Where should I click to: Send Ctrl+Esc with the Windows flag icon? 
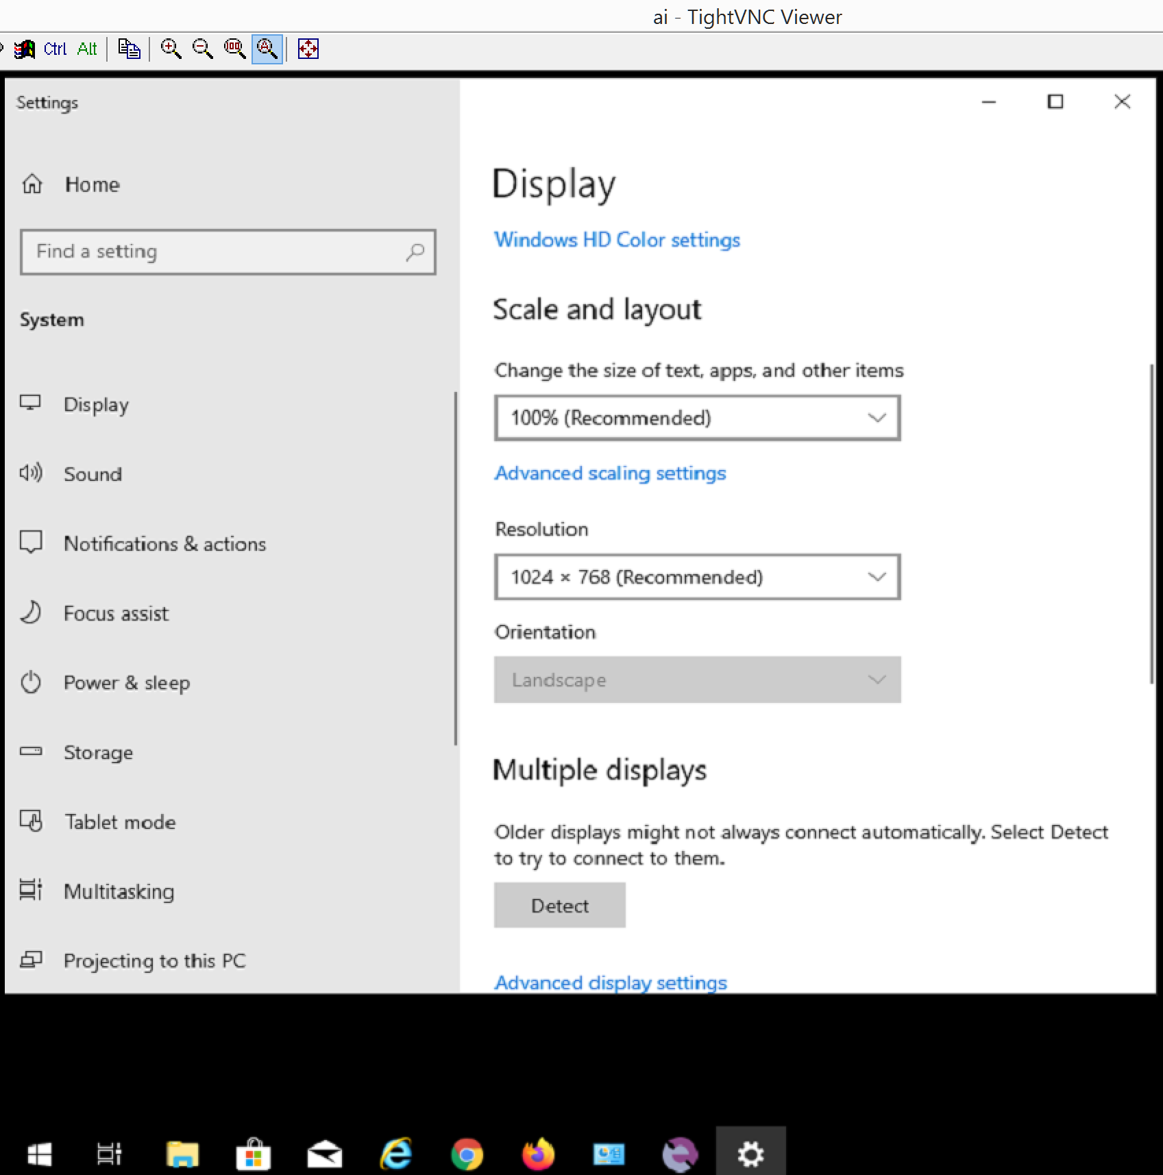(25, 49)
